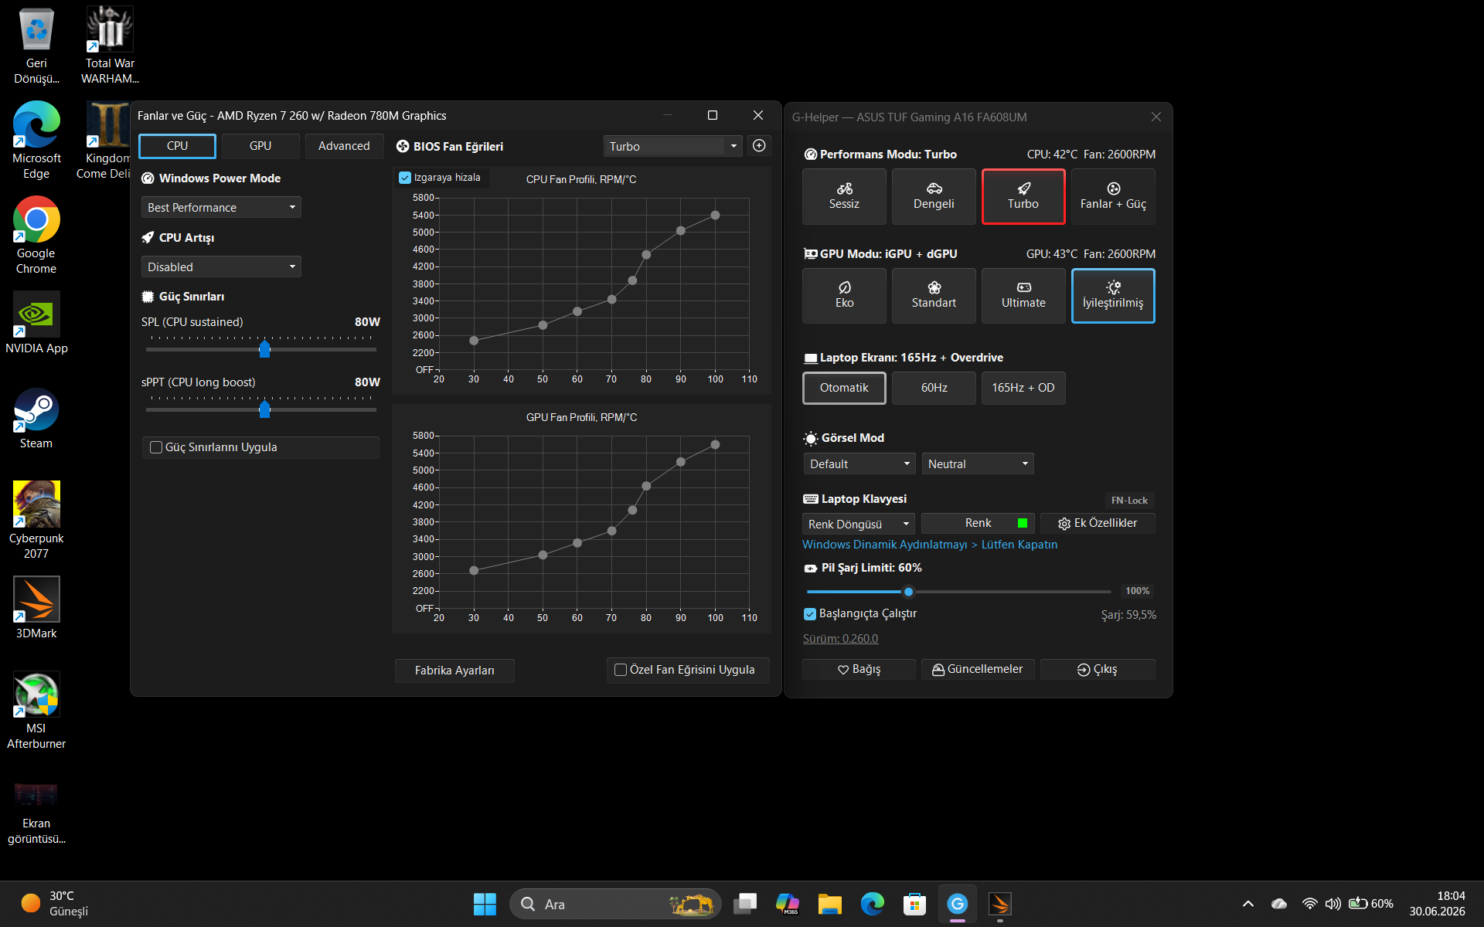Image resolution: width=1484 pixels, height=927 pixels.
Task: Open Recycle Bin desktop icon
Action: coord(36,46)
